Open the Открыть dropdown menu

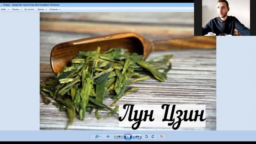55,10
